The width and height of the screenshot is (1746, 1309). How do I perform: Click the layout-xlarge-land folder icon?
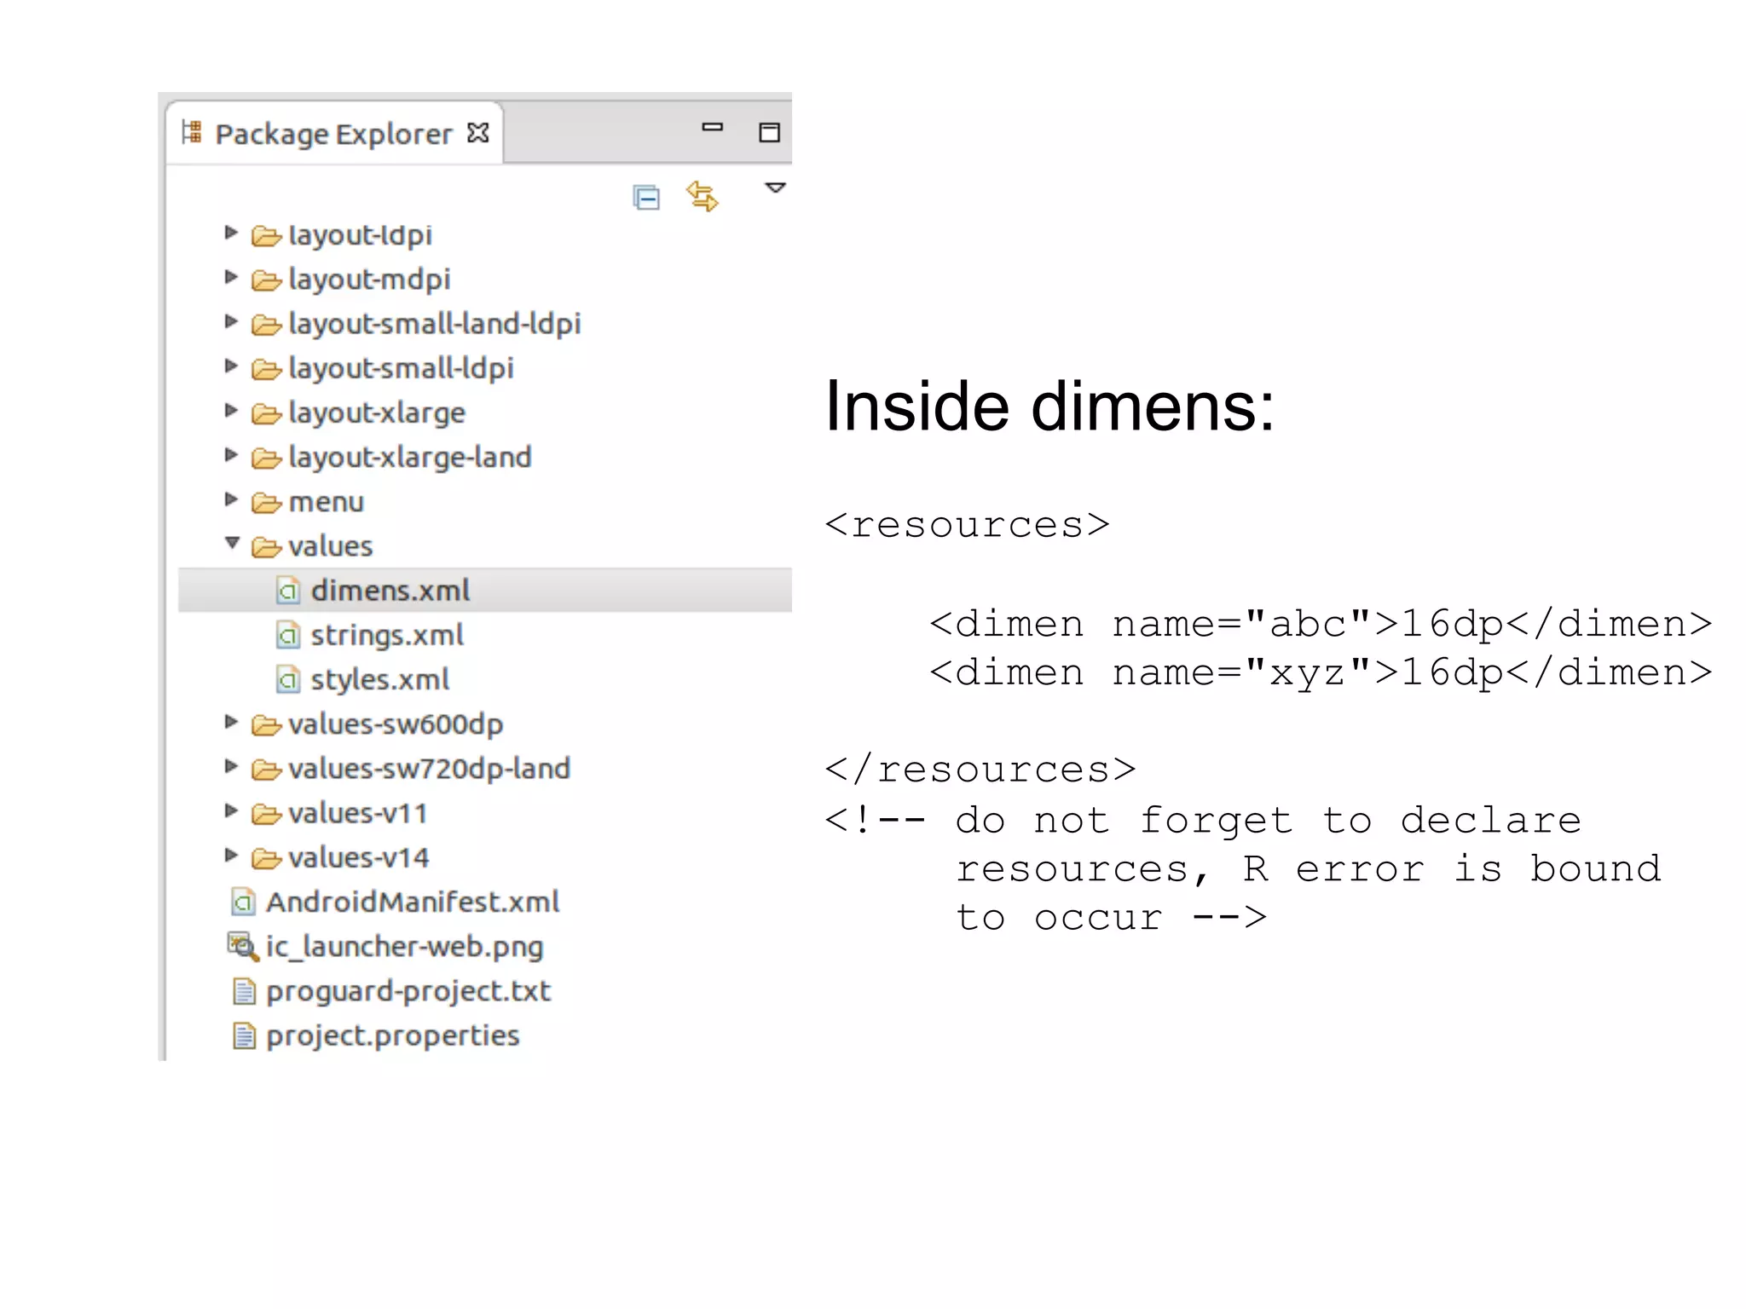tap(266, 458)
